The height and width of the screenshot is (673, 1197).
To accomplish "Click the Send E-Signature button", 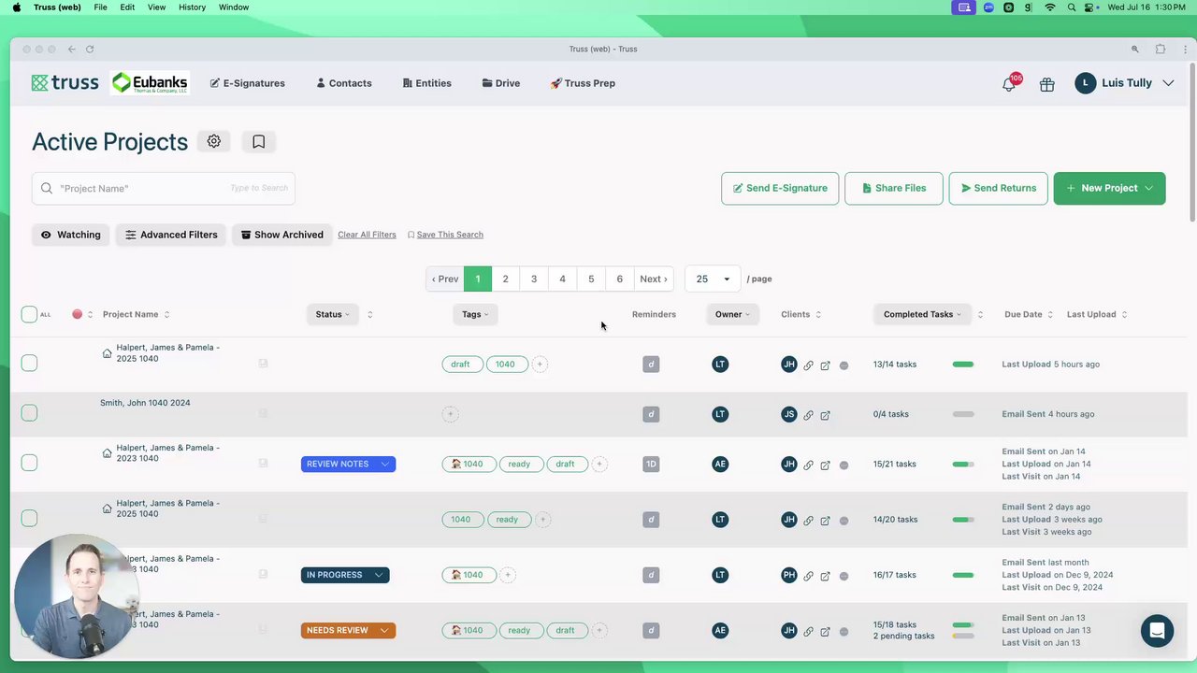I will coord(780,188).
